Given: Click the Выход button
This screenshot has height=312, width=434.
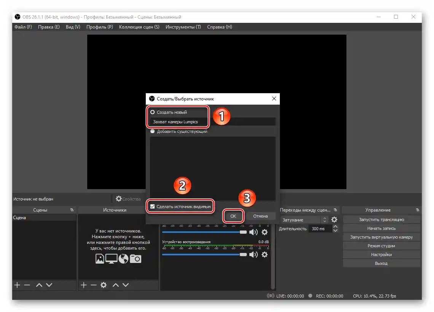Looking at the screenshot, I should click(x=381, y=263).
